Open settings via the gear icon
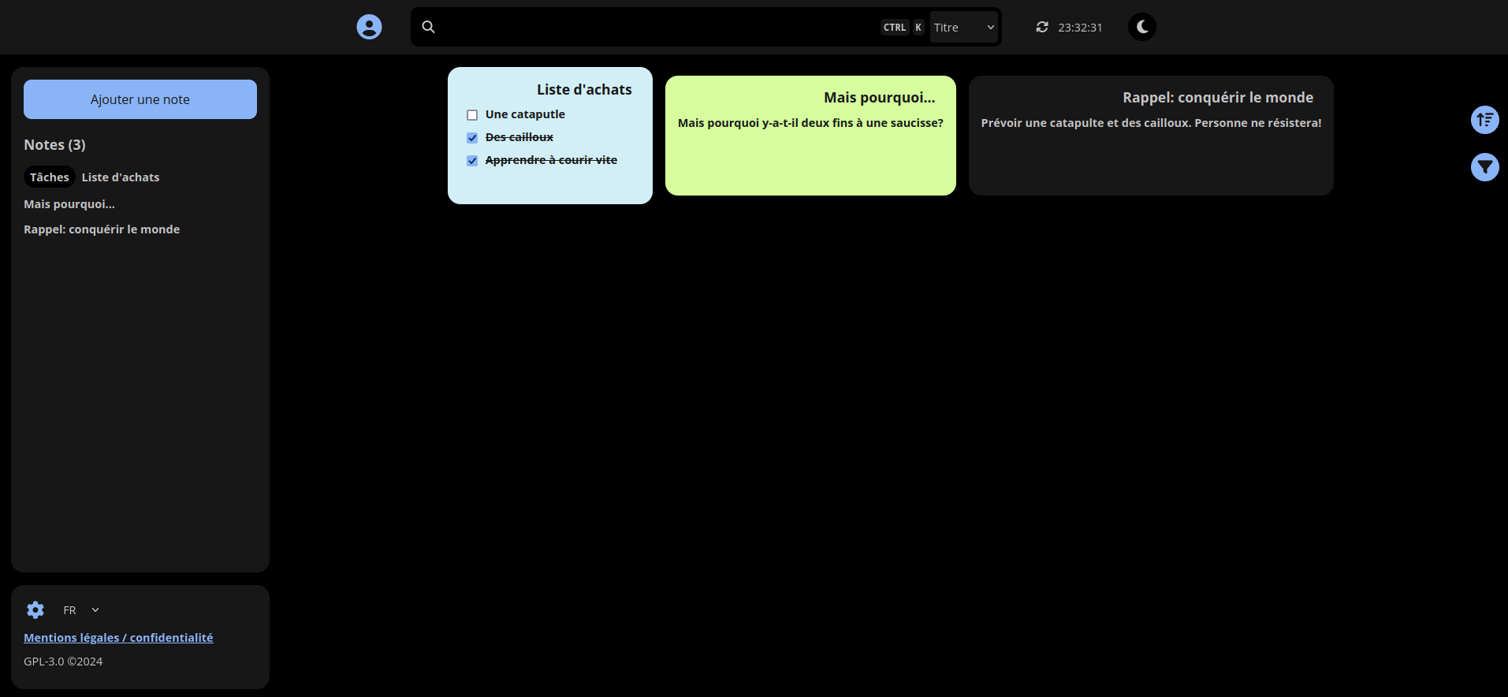This screenshot has height=697, width=1508. pyautogui.click(x=35, y=609)
